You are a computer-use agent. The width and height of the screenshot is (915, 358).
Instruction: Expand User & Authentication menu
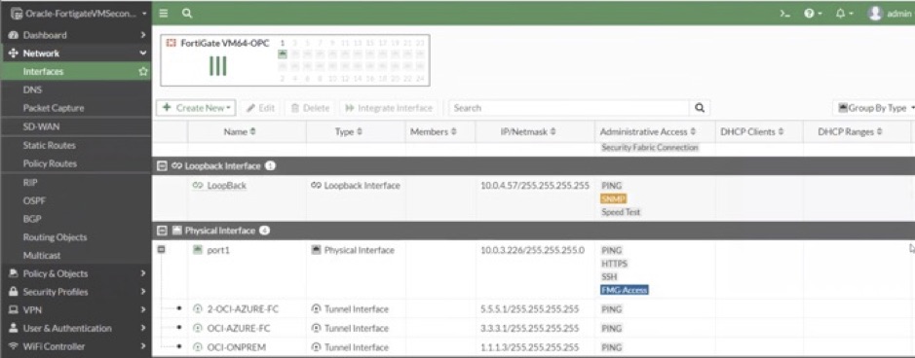143,328
